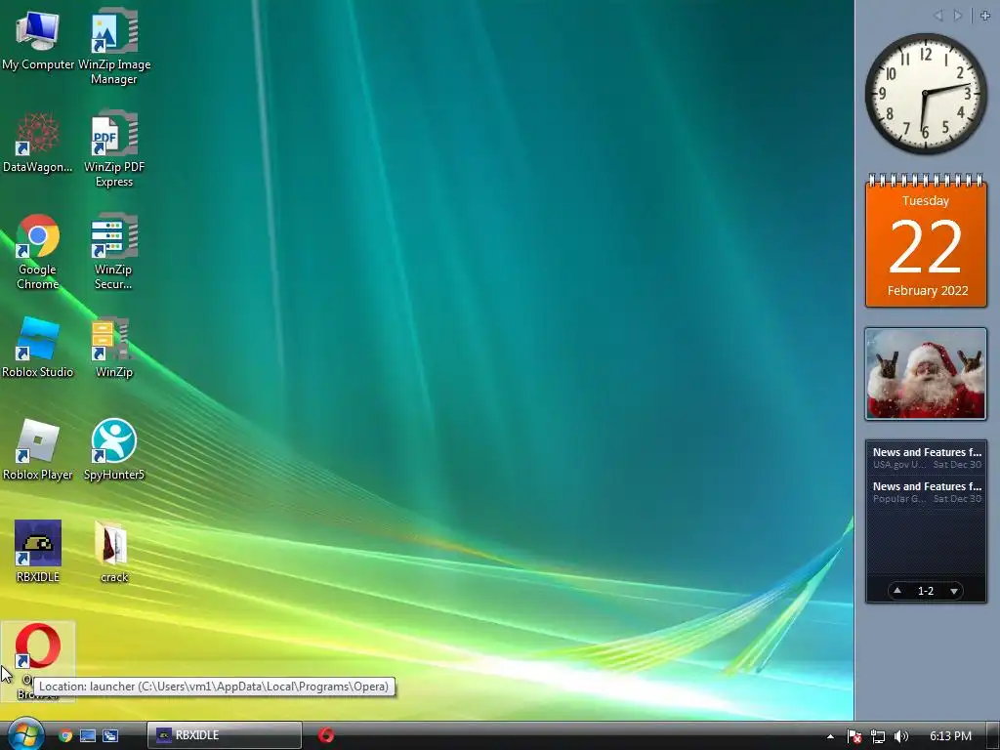This screenshot has width=1000, height=750.
Task: Go to next feed headlines arrow
Action: click(x=954, y=591)
